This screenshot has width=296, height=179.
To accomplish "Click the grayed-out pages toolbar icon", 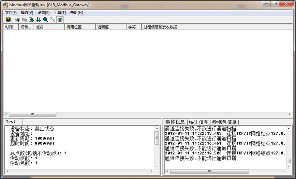I will (x=24, y=20).
